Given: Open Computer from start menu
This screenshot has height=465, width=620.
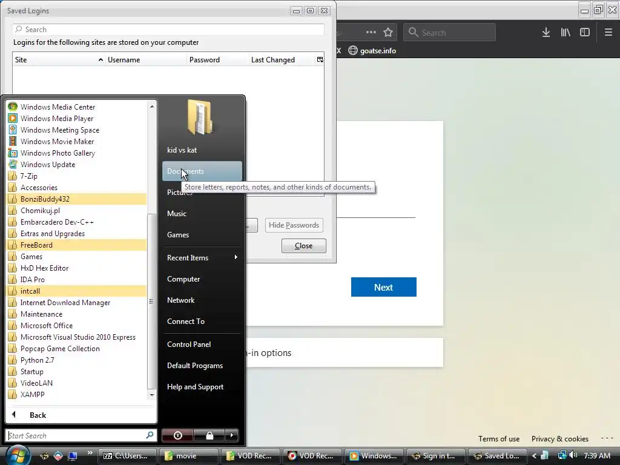Looking at the screenshot, I should coord(202,279).
